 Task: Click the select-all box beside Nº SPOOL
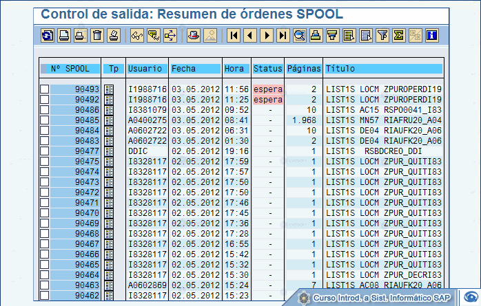44,69
